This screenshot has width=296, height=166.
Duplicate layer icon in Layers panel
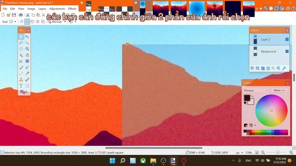[x=263, y=68]
